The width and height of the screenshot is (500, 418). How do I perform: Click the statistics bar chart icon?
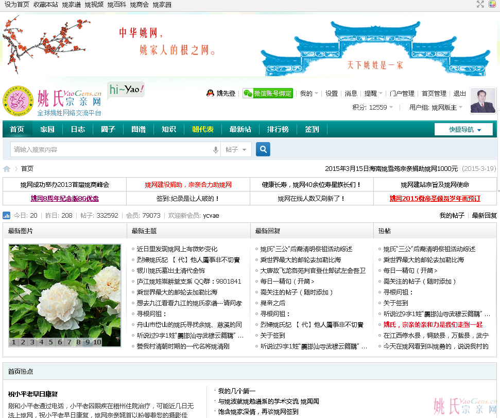[6, 216]
